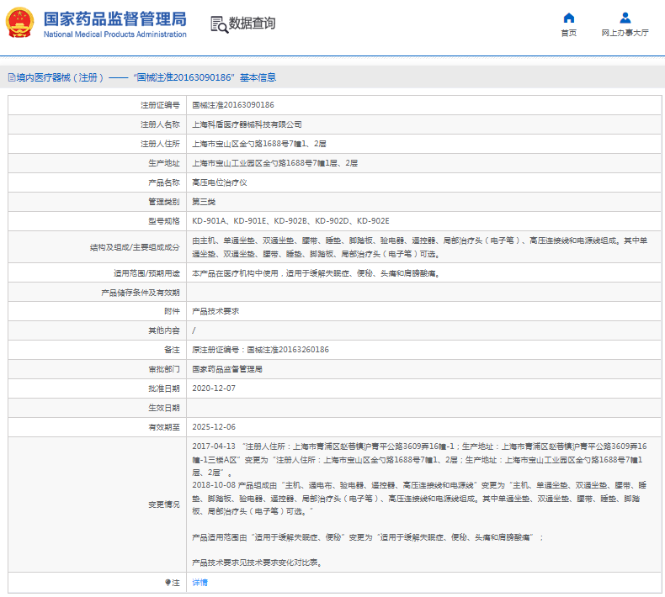Click the expiry date 2025-12-06
This screenshot has height=597, width=665.
click(214, 426)
